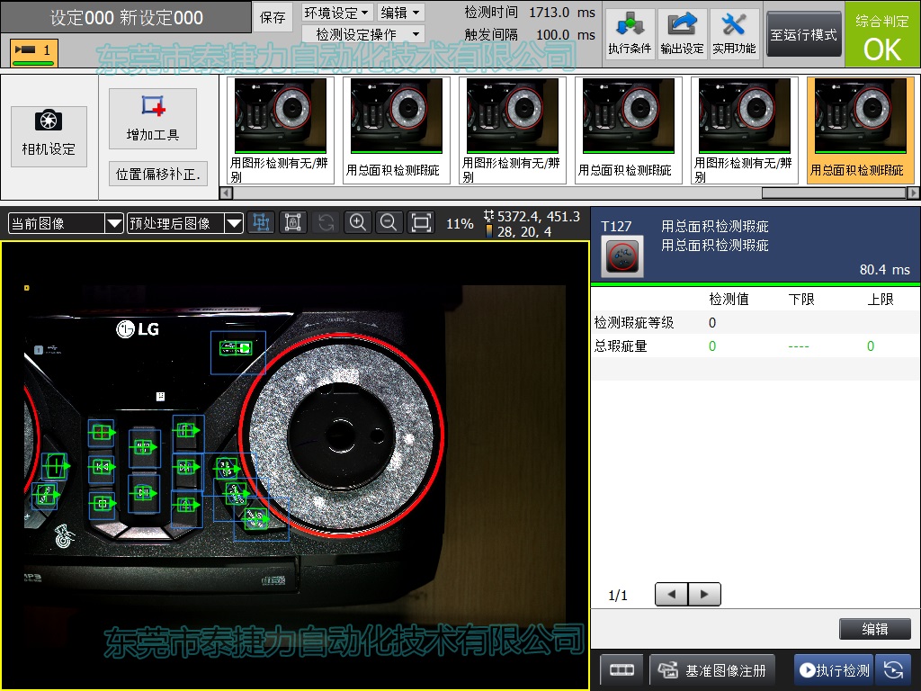Screen dimensions: 921x691
Task: Click the repeat-inspection cycle icon
Action: (893, 669)
